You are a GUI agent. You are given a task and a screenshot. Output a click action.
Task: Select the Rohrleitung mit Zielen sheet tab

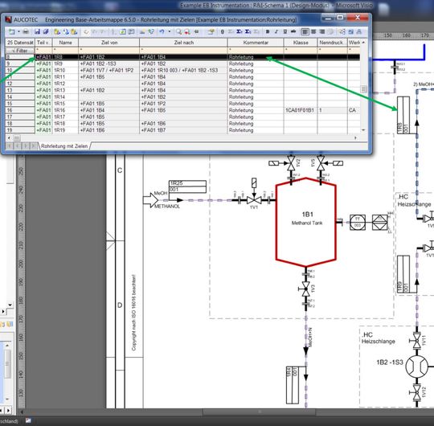[x=64, y=145]
